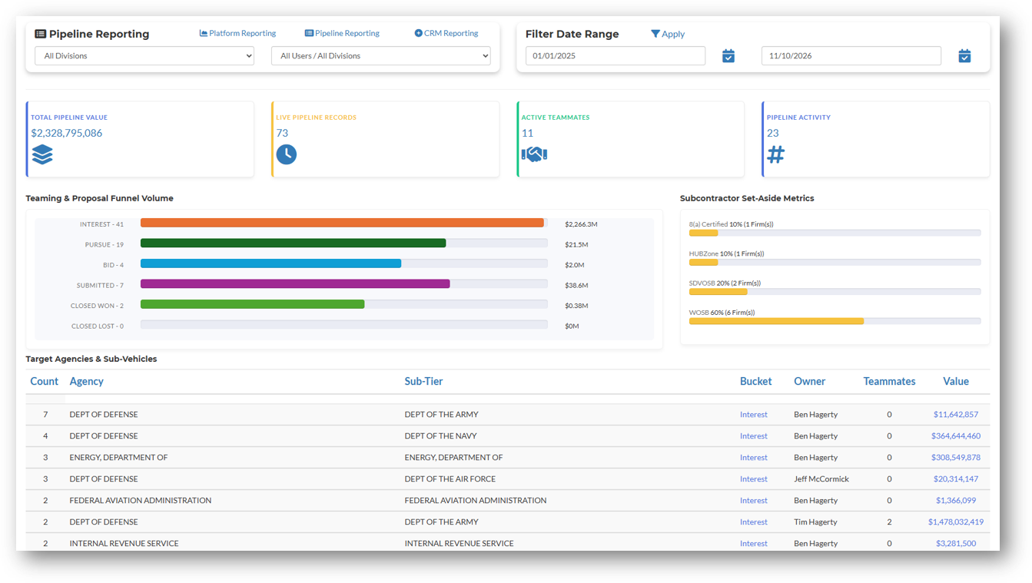
Task: Click Interest link for Dept of the Navy
Action: point(754,436)
